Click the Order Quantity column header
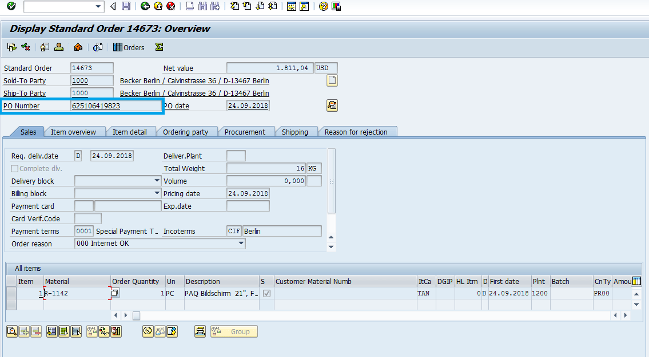This screenshot has width=649, height=357. (138, 281)
